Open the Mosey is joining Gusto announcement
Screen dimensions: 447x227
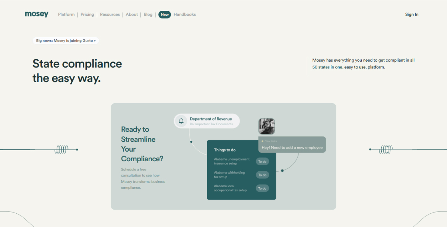pos(66,40)
